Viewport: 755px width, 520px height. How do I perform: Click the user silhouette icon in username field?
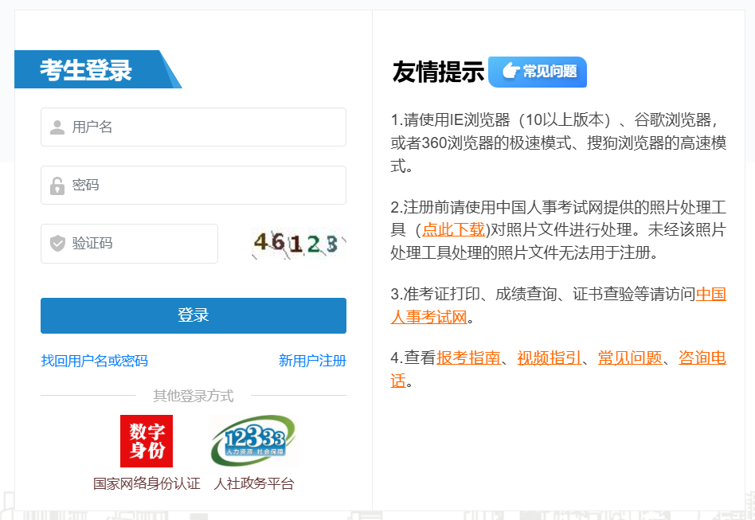point(57,127)
